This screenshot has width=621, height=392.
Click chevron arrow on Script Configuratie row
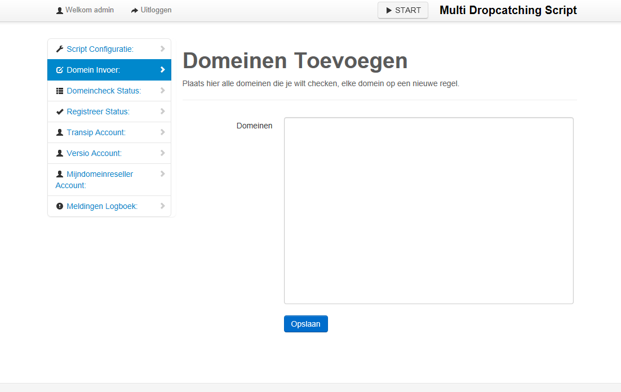(x=162, y=49)
